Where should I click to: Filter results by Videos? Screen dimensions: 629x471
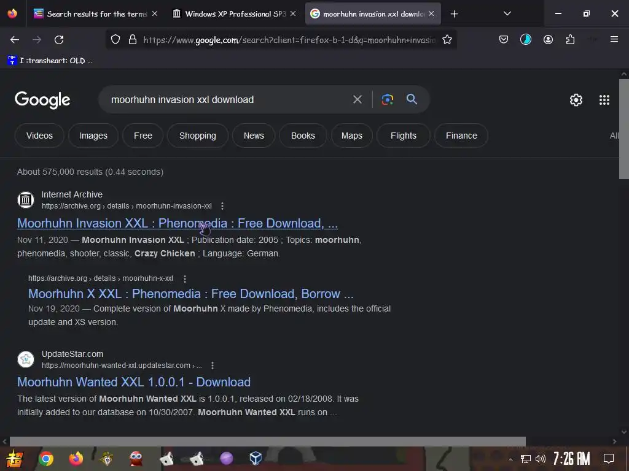pyautogui.click(x=39, y=136)
